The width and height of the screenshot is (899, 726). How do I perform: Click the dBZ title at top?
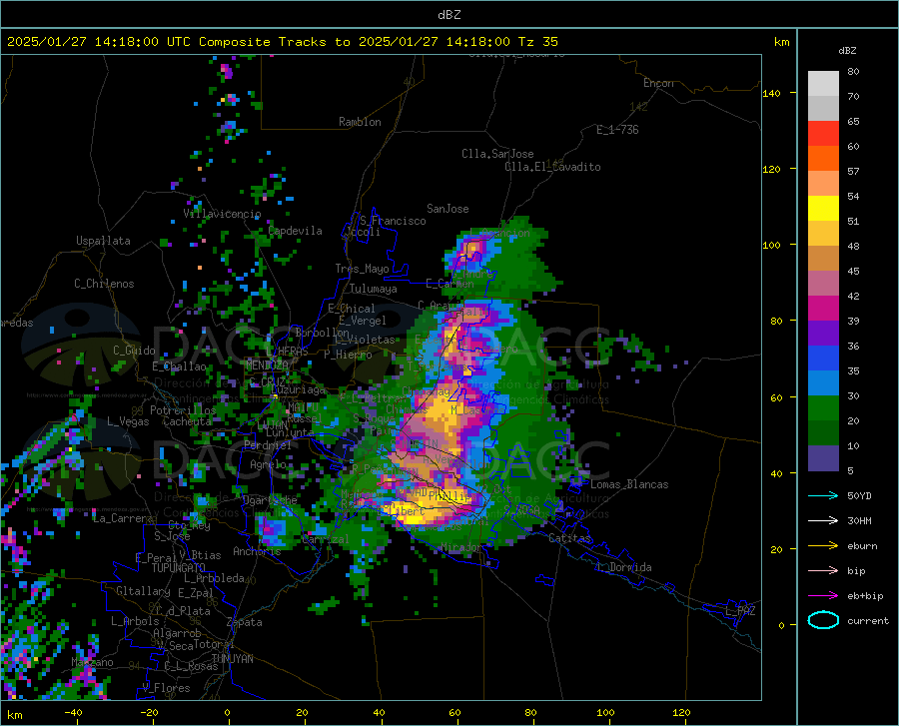[x=449, y=15]
